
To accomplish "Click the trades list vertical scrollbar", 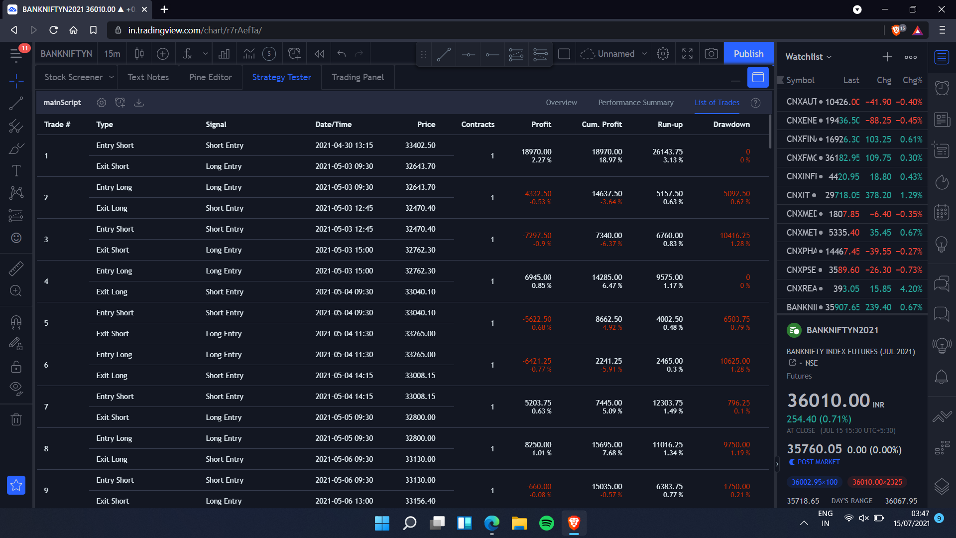I will [x=770, y=132].
